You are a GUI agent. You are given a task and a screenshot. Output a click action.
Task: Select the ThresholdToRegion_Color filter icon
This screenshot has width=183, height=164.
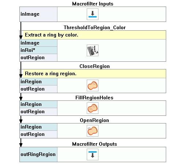click(x=93, y=50)
